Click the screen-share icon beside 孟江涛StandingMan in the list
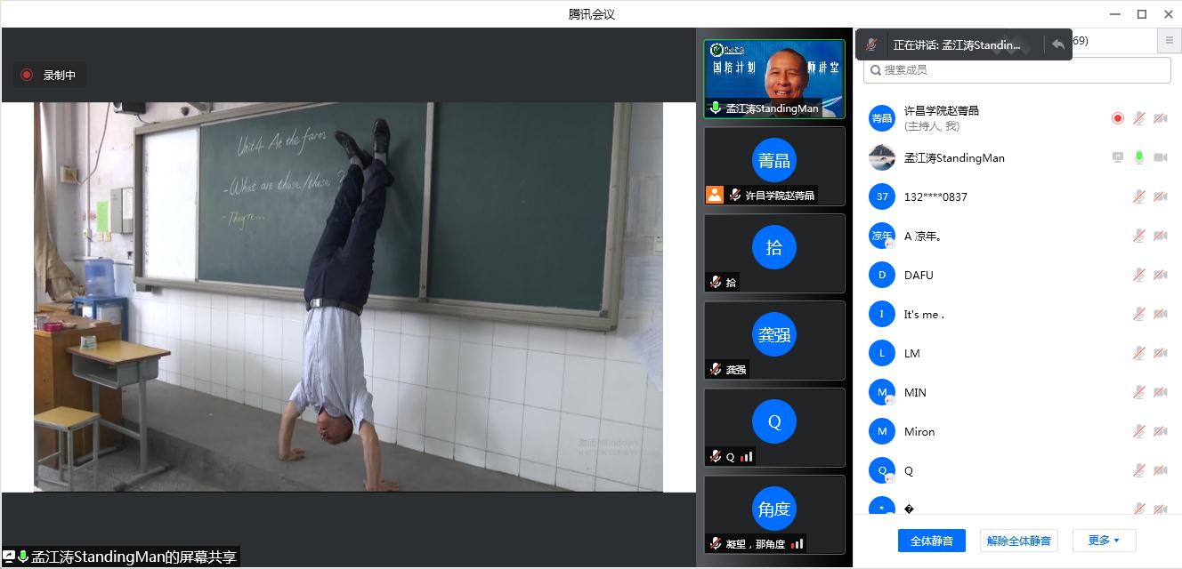Viewport: 1182px width, 569px height. 1118,157
